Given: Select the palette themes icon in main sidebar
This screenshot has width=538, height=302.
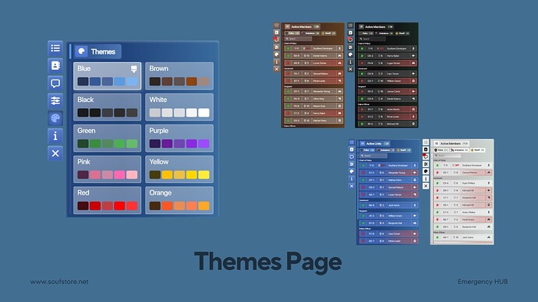Looking at the screenshot, I should point(55,118).
